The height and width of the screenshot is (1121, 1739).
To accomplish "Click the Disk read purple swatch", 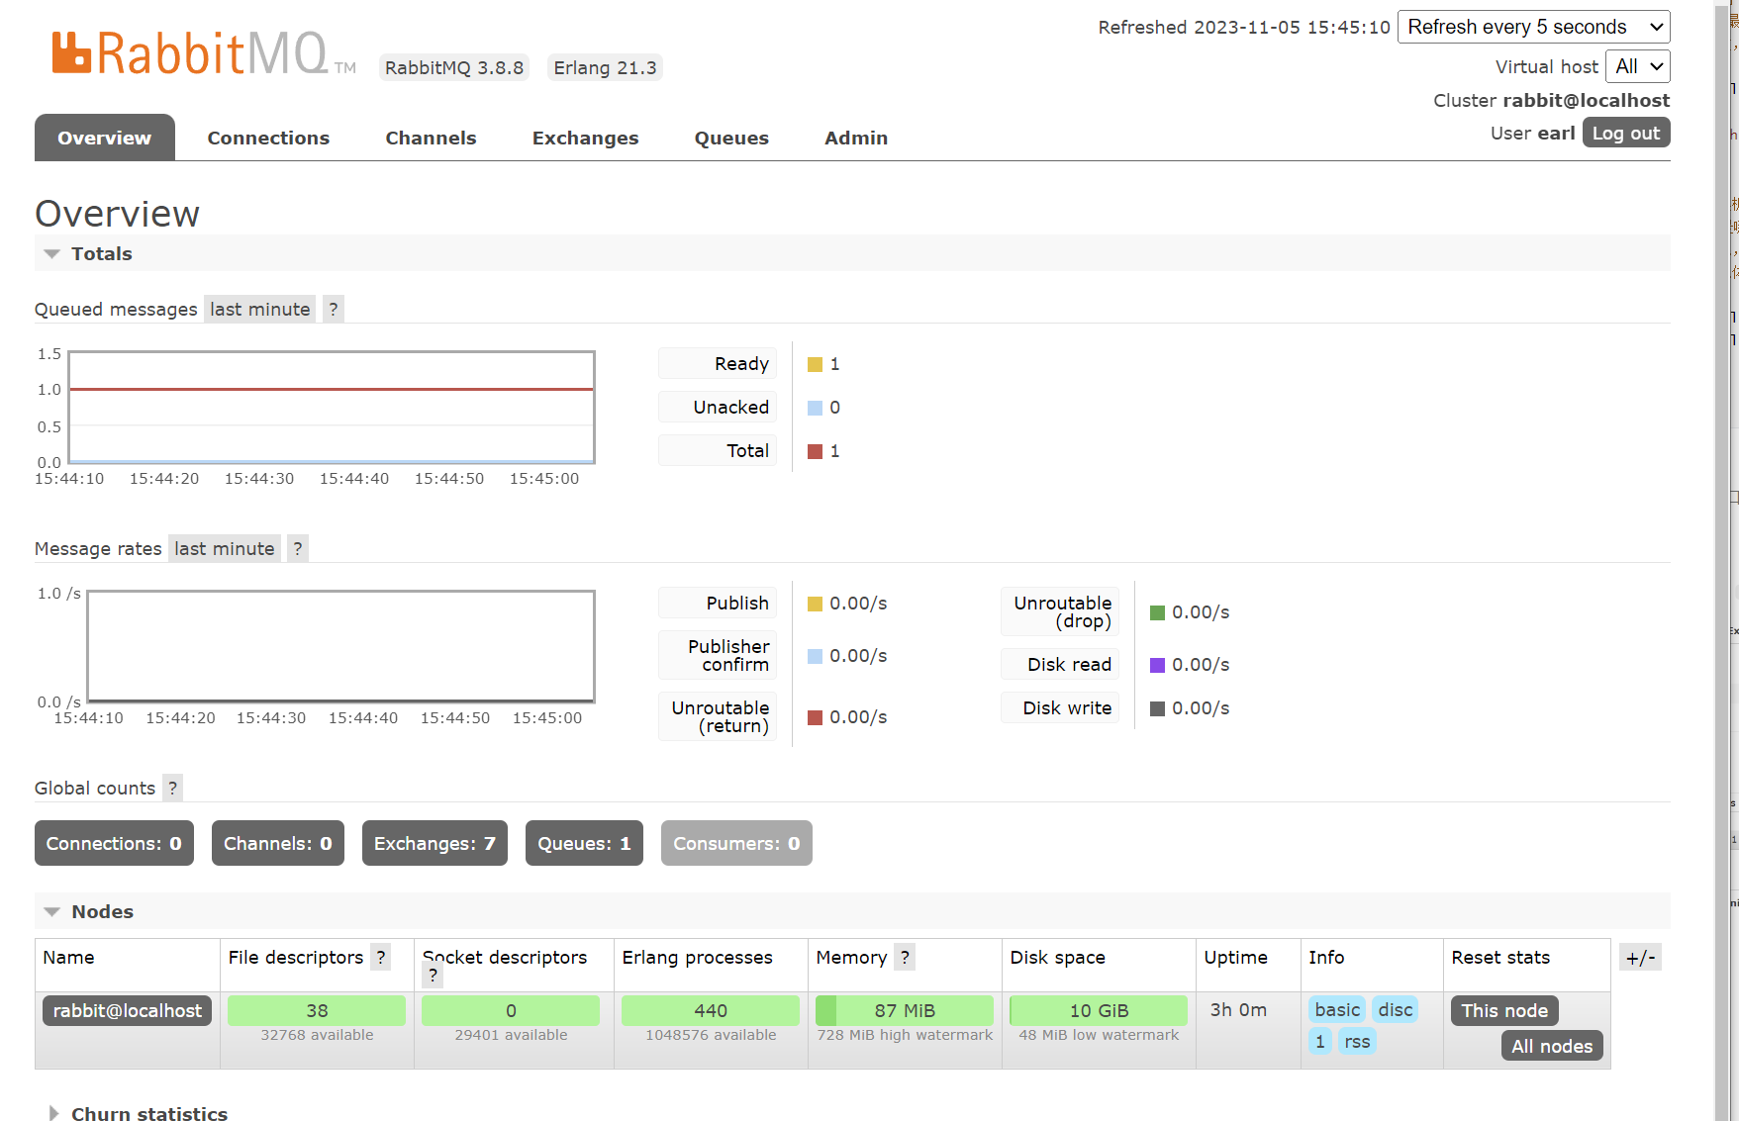I will pyautogui.click(x=1158, y=666).
